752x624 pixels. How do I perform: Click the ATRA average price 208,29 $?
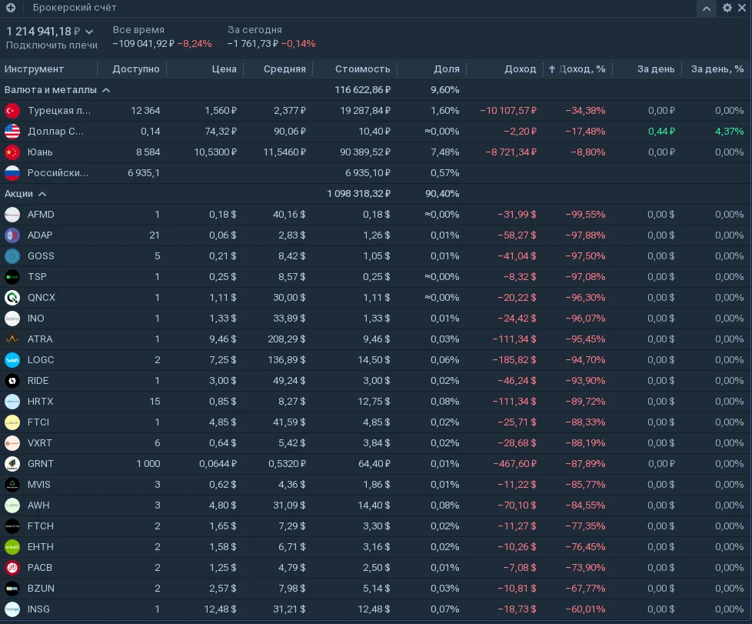click(286, 339)
